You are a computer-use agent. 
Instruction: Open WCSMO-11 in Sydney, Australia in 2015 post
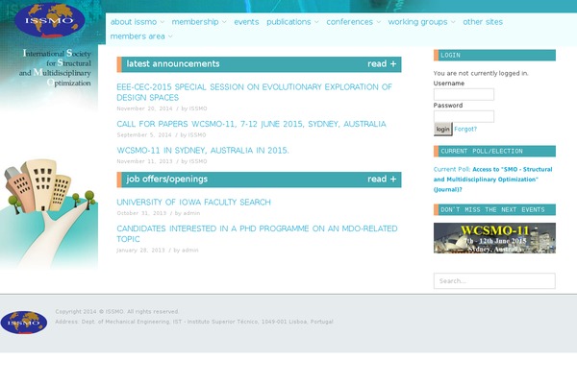(203, 151)
